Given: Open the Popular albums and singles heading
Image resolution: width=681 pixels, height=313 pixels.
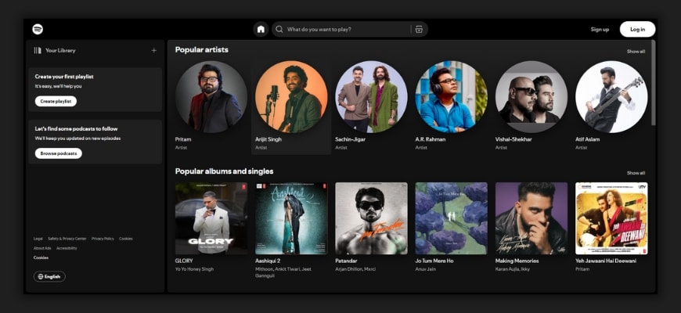Looking at the screenshot, I should point(224,171).
